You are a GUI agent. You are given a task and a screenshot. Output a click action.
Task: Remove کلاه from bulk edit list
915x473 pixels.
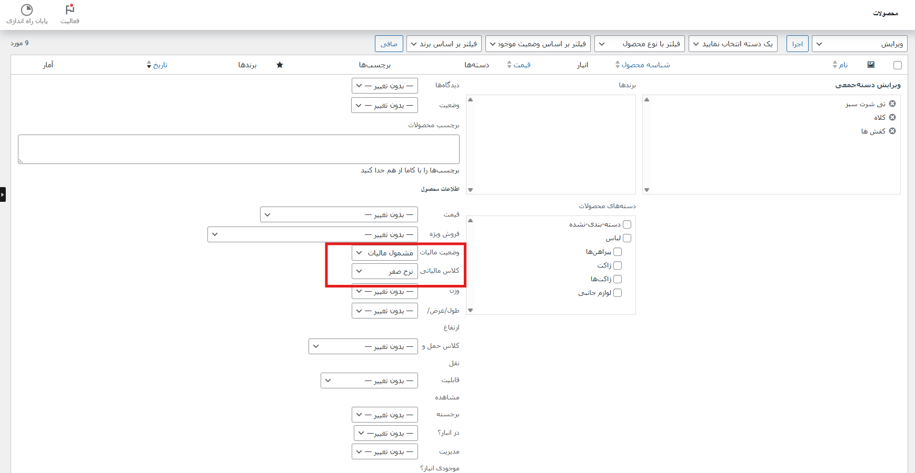tap(892, 117)
